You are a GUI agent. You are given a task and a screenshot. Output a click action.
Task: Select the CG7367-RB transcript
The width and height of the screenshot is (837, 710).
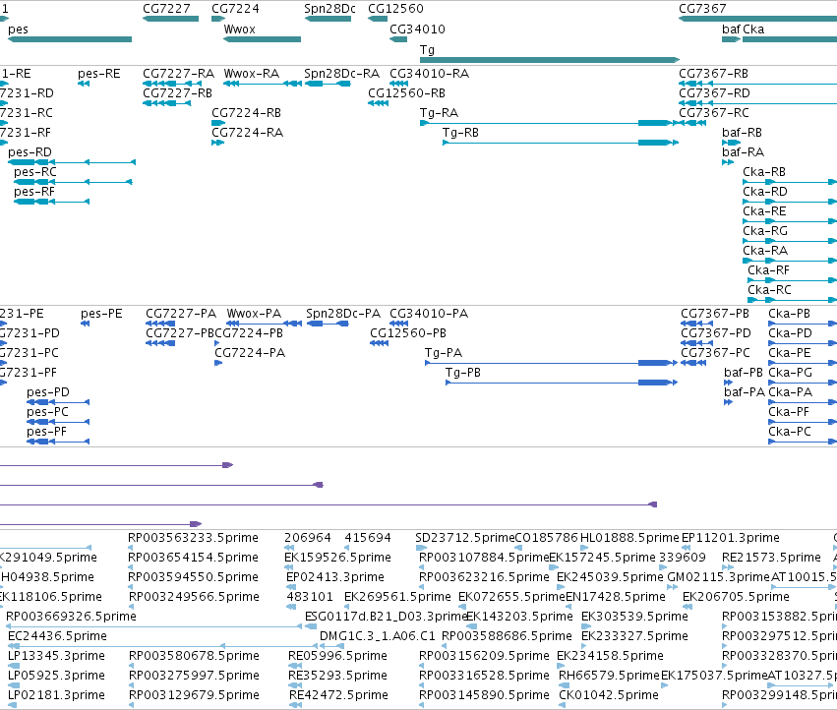758,84
